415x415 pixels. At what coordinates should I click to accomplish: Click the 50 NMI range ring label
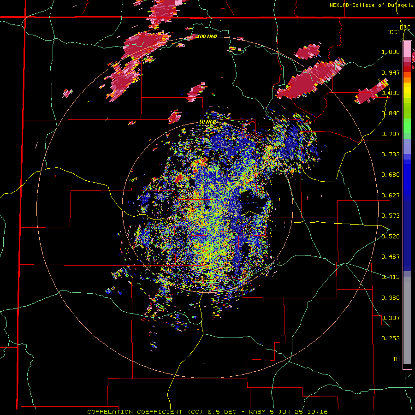207,122
